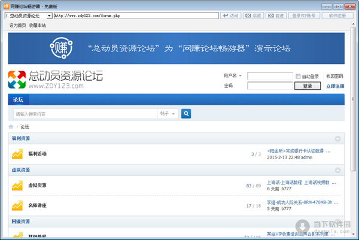359x240 pixels.
Task: Collapse the 福利资源 section toggle icon
Action: (337, 138)
